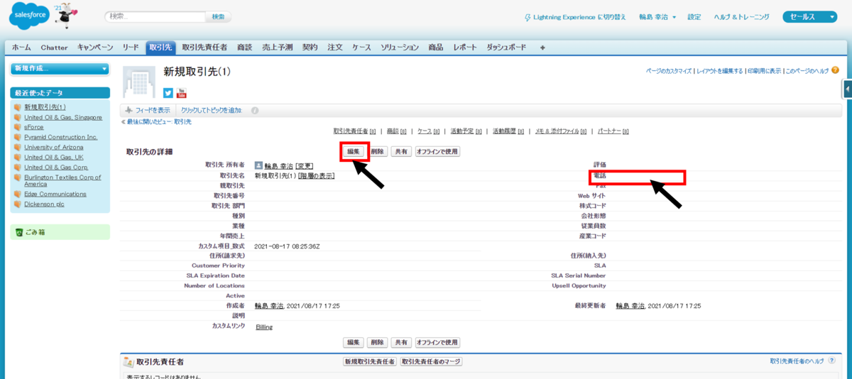Click the account icon beside sForce
Image resolution: width=852 pixels, height=379 pixels.
(18, 127)
